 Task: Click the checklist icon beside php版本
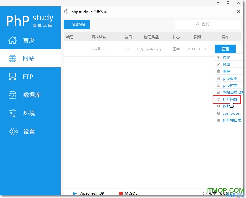[x=219, y=78]
